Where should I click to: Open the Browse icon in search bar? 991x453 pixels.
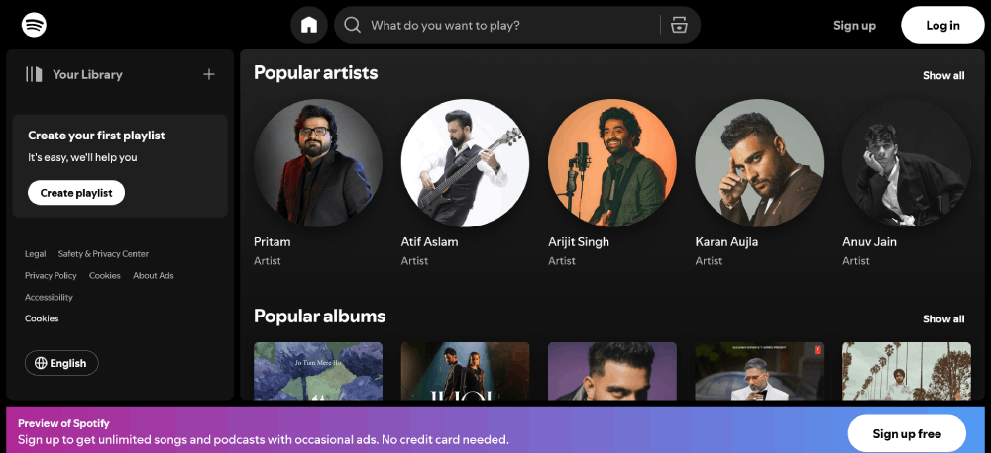click(x=679, y=25)
